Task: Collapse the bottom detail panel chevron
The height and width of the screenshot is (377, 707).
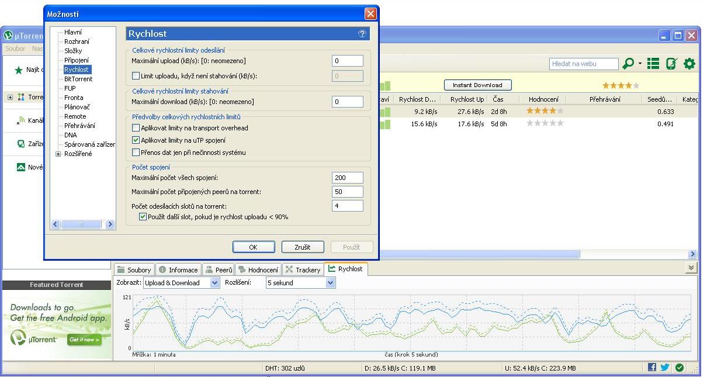Action: (692, 268)
